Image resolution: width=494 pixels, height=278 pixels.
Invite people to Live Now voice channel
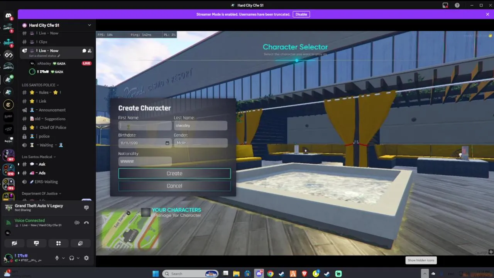coord(90,51)
